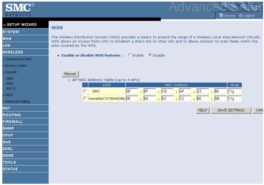Screen dimensions: 264x185
Task: Click the SSID column header
Action: 107,85
